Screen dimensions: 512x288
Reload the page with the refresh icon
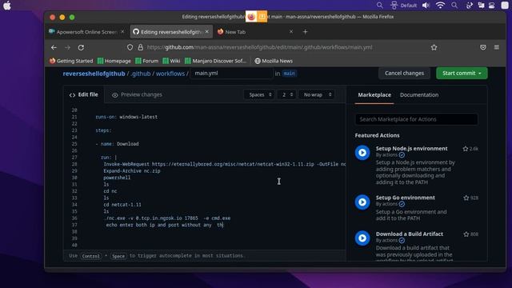tap(81, 47)
